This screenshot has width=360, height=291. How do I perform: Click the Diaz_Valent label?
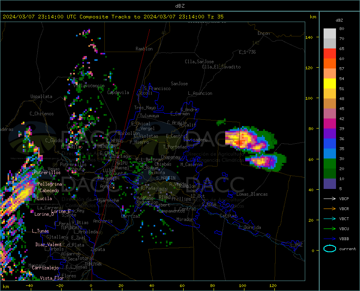(x=48, y=245)
